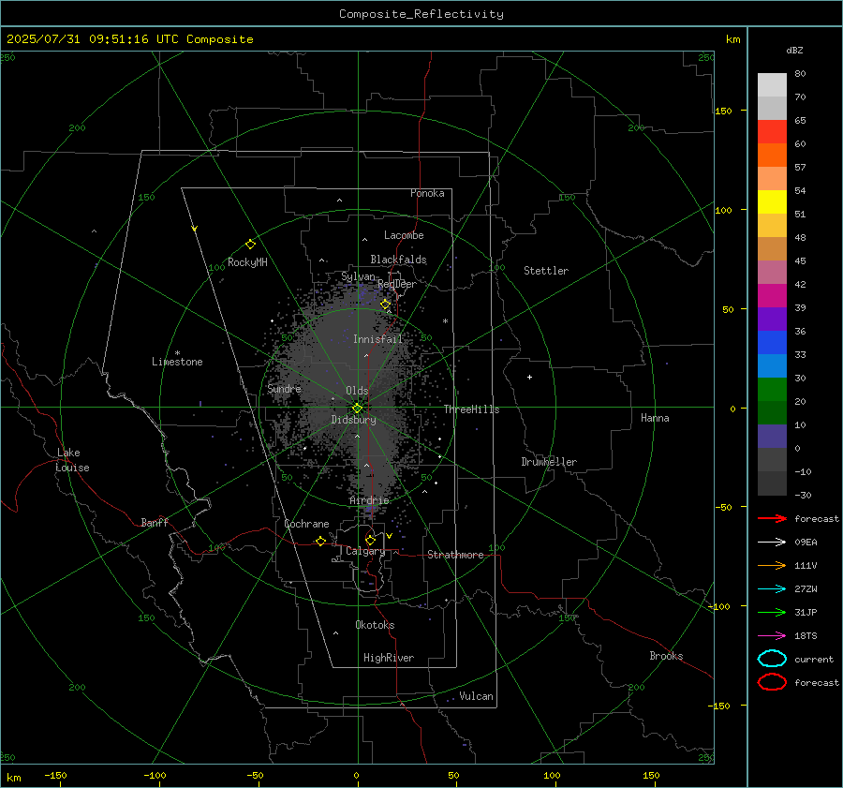Screen dimensions: 843x788
Task: Click the Olds city label
Action: pyautogui.click(x=357, y=391)
